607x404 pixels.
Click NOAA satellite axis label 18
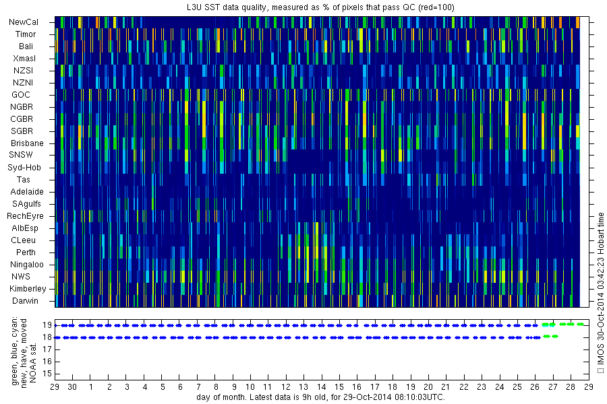pyautogui.click(x=47, y=337)
